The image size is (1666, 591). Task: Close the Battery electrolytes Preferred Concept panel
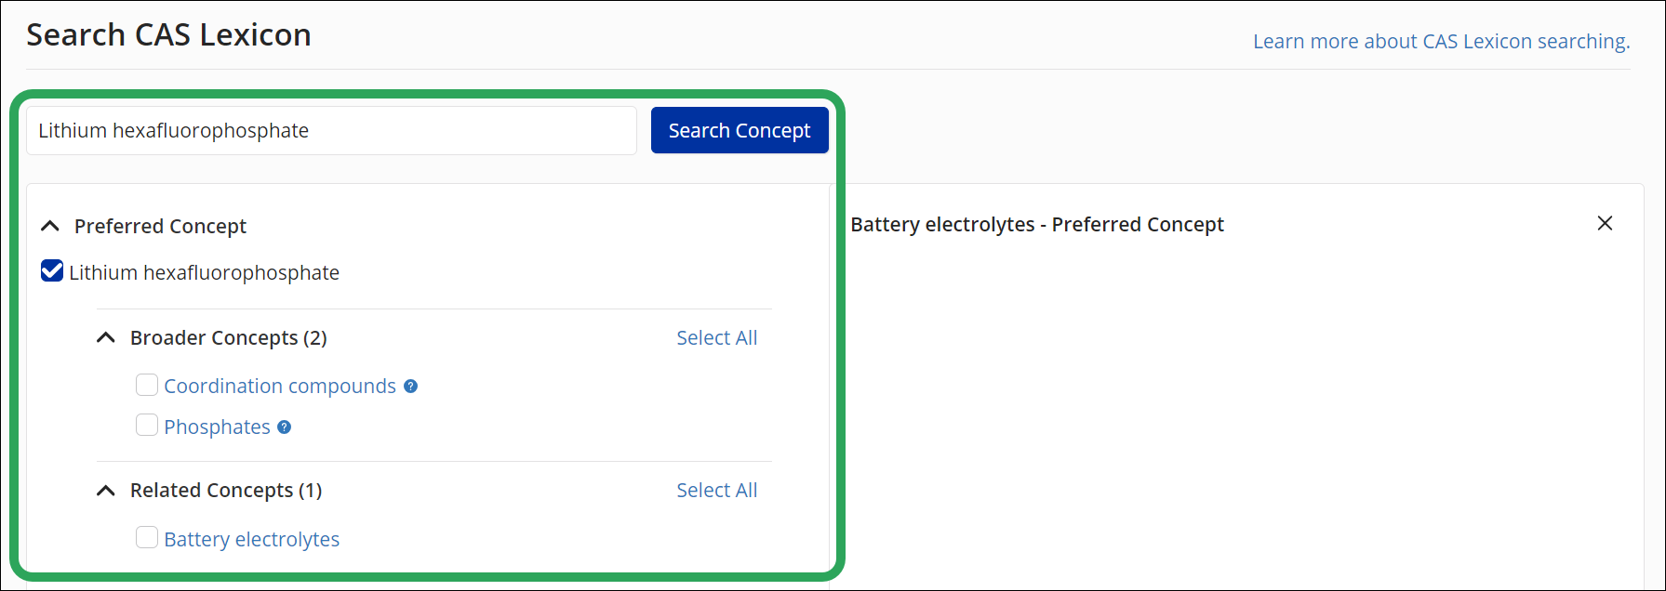point(1605,223)
